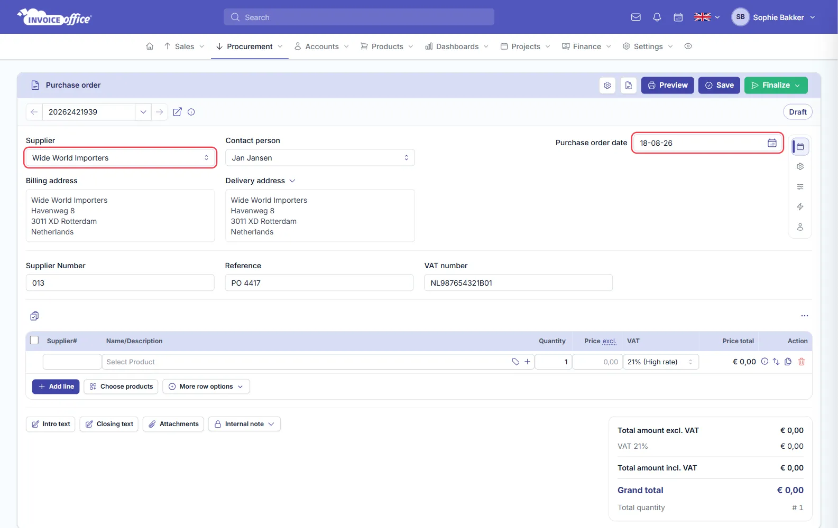The width and height of the screenshot is (838, 528).
Task: Click the Save button
Action: tap(719, 86)
